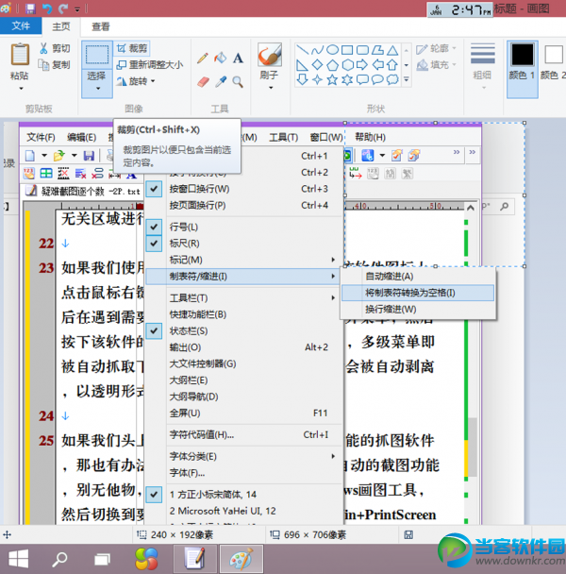Click Resize (重新调整大小)
This screenshot has height=574, width=566.
click(150, 65)
